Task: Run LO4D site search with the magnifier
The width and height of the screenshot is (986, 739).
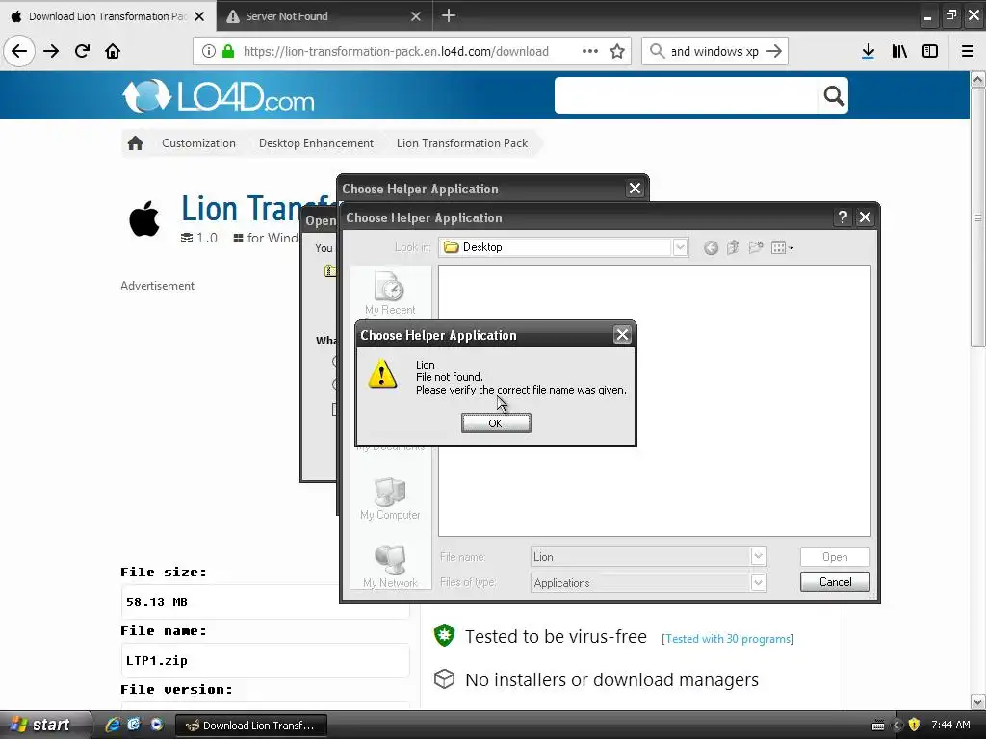Action: [833, 95]
